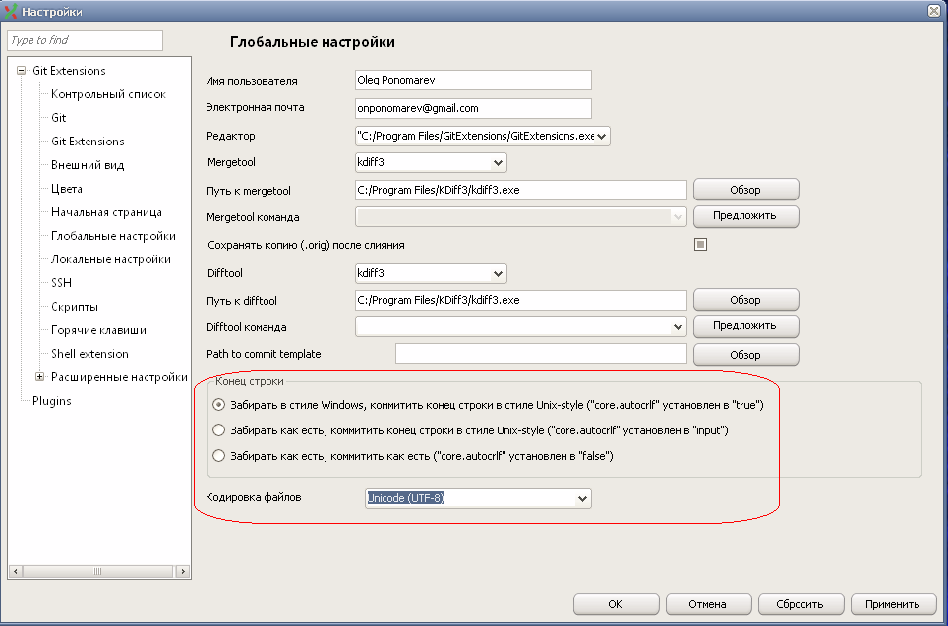Open the Difftool dropdown list
The image size is (948, 626).
coord(498,273)
